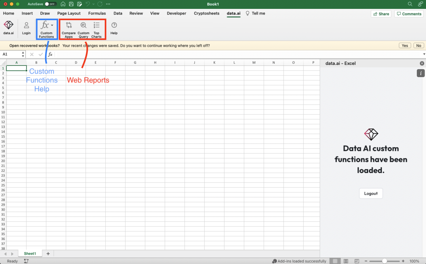The height and width of the screenshot is (264, 426).
Task: Open info icon in data.ai pane
Action: click(421, 73)
